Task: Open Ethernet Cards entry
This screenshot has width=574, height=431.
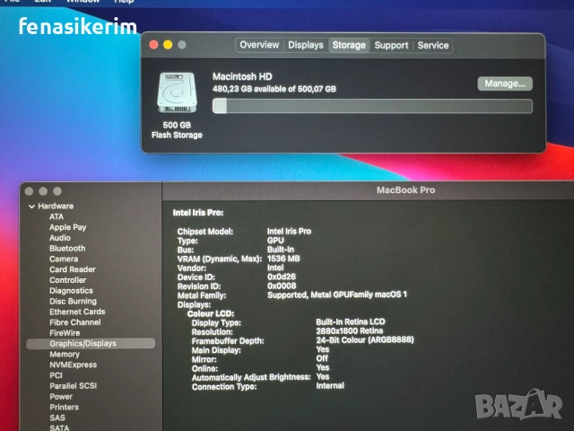Action: [x=77, y=312]
